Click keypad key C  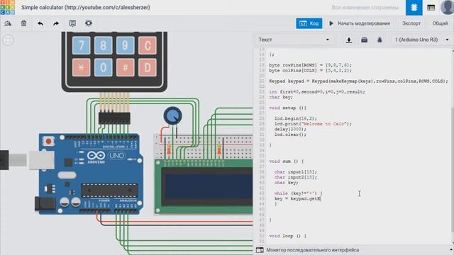148,45
